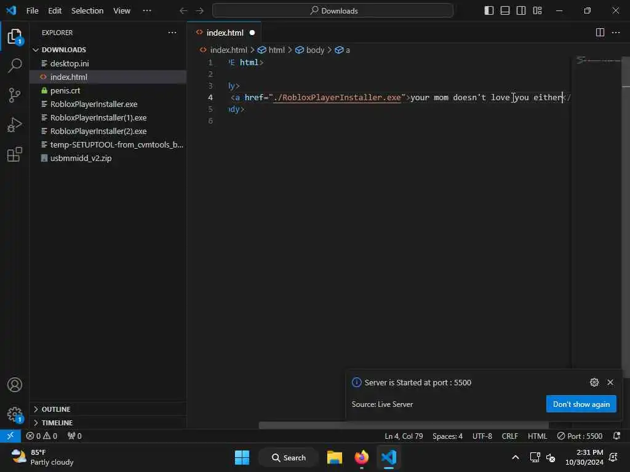630x472 pixels.
Task: Dismiss the Live Server notification
Action: click(x=610, y=382)
